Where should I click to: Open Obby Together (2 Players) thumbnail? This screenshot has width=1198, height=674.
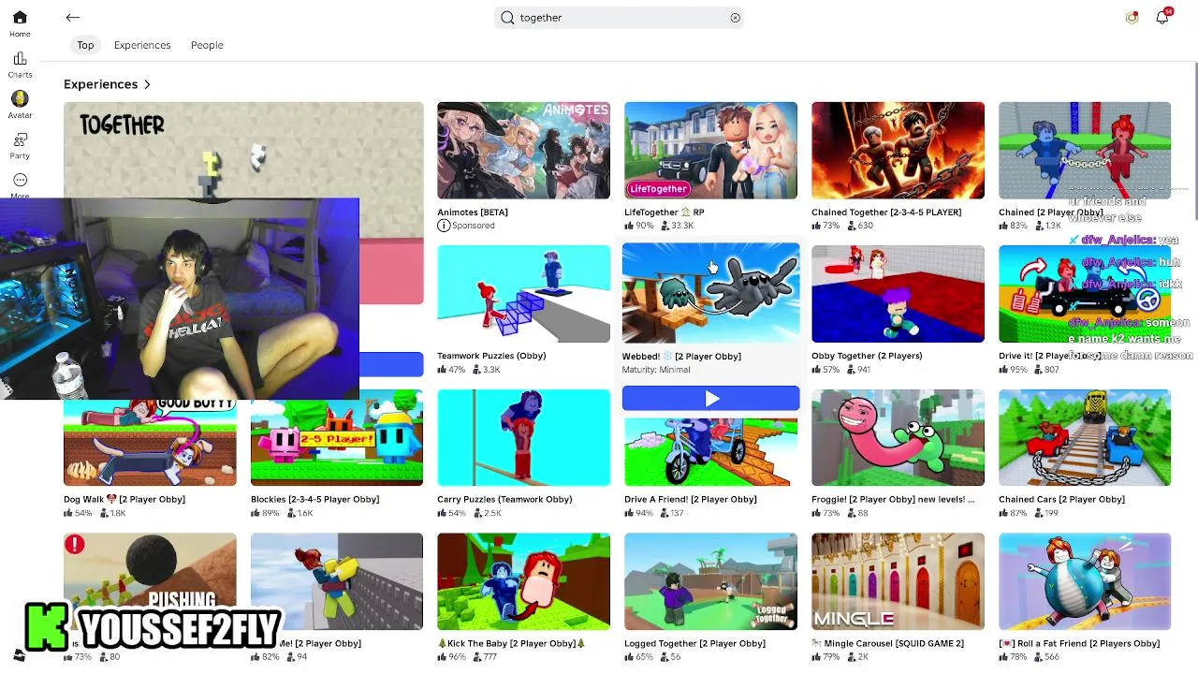click(x=898, y=294)
